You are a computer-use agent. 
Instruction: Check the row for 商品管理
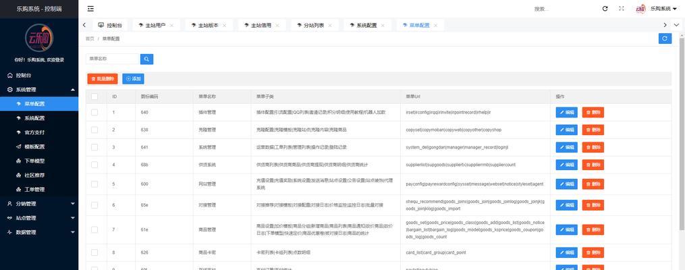coord(94,230)
